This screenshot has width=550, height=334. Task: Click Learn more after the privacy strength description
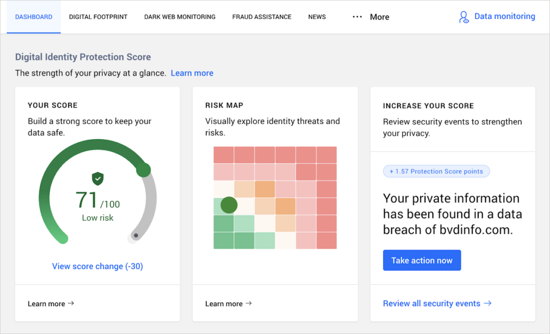coord(192,73)
